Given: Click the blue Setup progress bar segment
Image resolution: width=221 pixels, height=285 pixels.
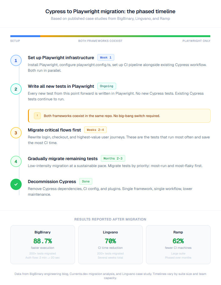Looking at the screenshot, I should pyautogui.click(x=25, y=36).
